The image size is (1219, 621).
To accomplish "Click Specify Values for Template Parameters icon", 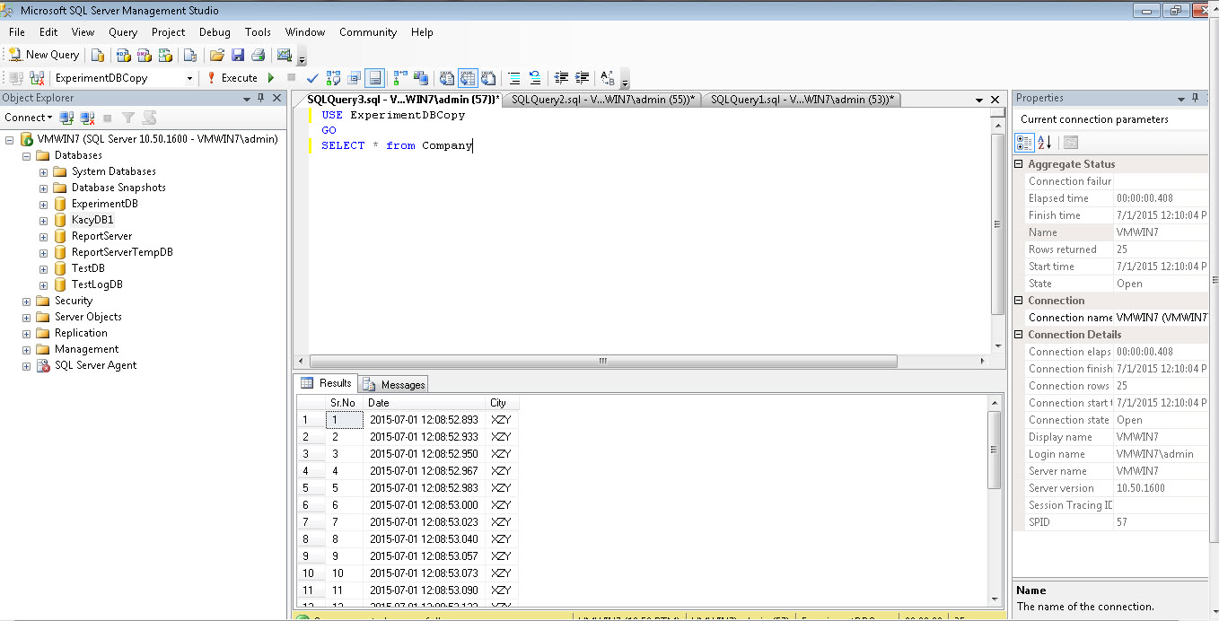I will tap(607, 78).
